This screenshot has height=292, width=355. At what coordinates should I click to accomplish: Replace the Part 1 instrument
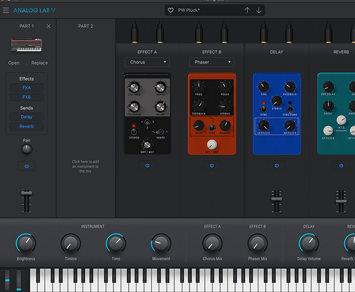coord(40,63)
